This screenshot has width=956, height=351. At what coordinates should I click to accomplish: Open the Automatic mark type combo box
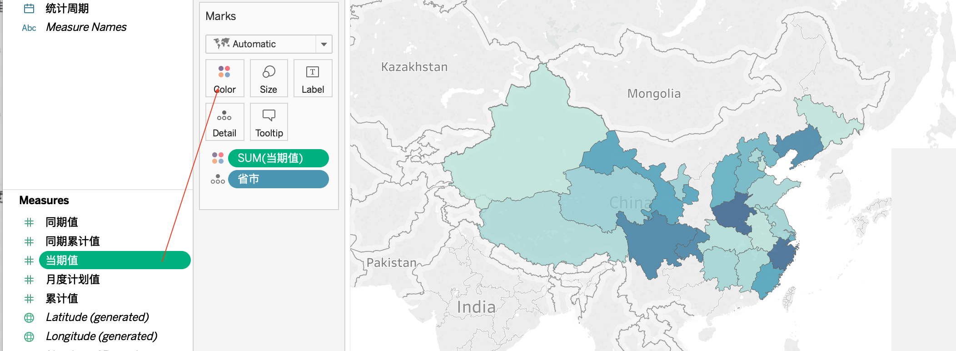click(x=269, y=44)
